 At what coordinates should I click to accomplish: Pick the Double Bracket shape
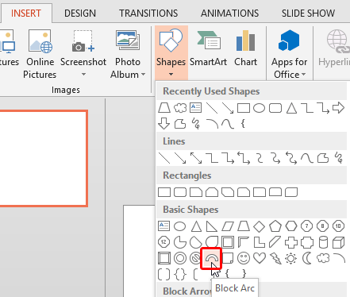(164, 274)
